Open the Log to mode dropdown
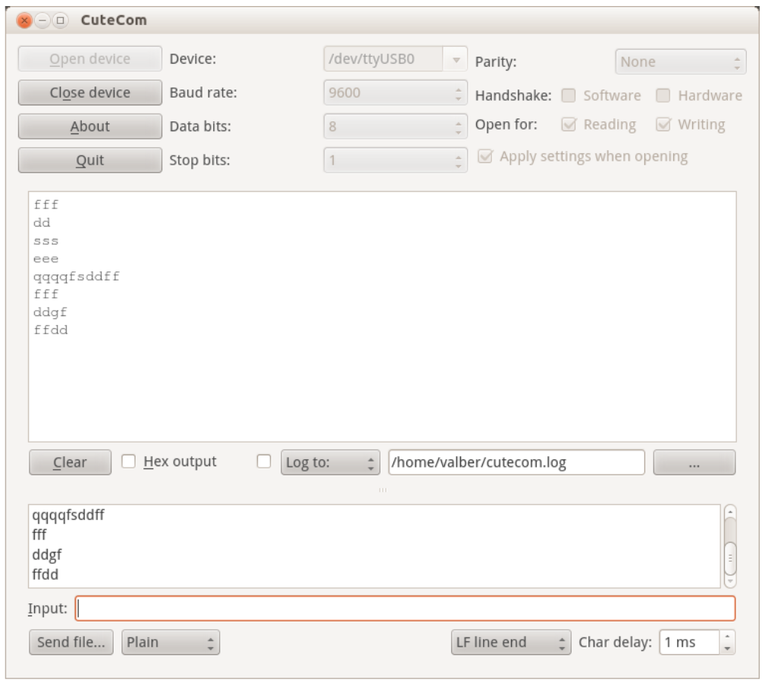Screen dimensions: 771x692 click(x=330, y=462)
